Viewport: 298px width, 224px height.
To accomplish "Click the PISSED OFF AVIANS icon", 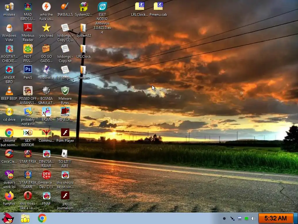I will click(x=28, y=91).
